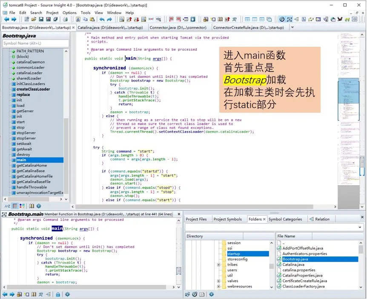Viewport: 367px width, 299px height.
Task: Open the Symbol Categories tab
Action: tap(285, 219)
